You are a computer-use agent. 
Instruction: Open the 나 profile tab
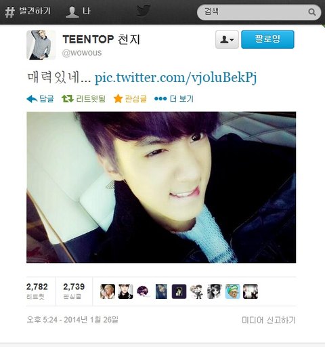pyautogui.click(x=78, y=12)
